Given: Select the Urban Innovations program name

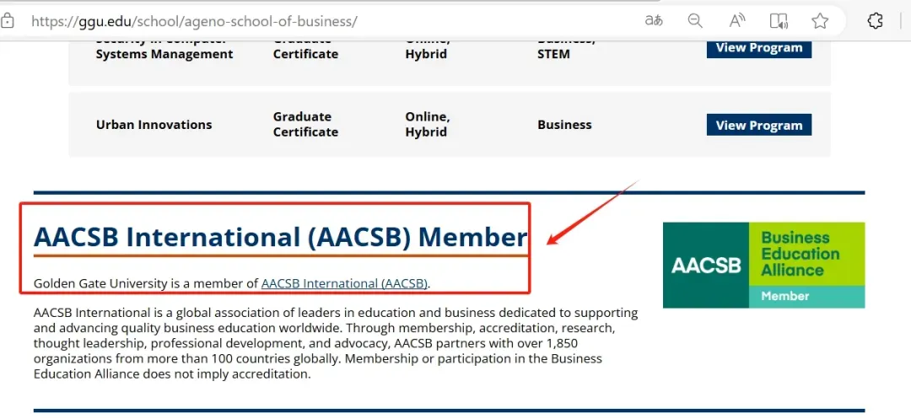Looking at the screenshot, I should pos(154,125).
